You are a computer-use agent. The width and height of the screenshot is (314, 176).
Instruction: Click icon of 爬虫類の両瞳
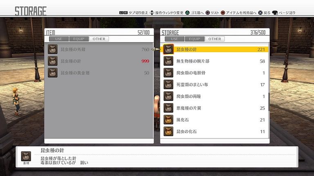(x=168, y=97)
